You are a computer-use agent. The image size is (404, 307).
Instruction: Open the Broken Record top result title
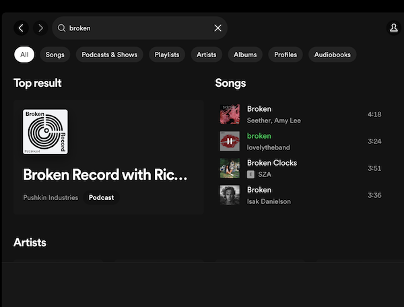click(105, 175)
